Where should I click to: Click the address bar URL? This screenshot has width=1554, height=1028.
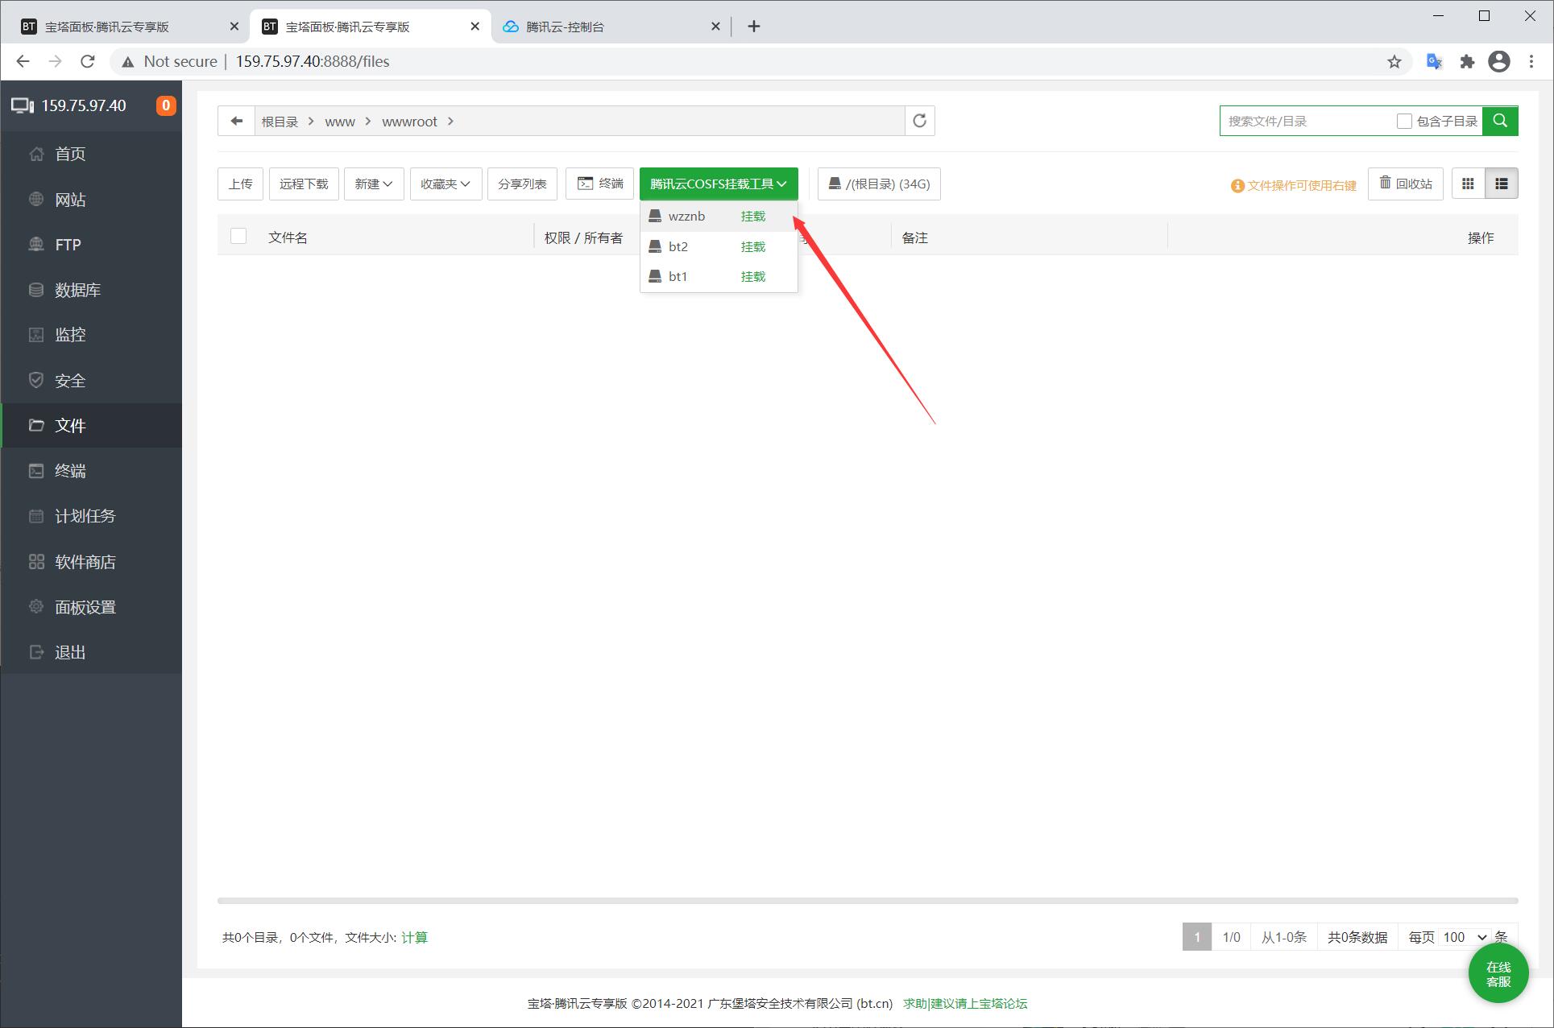[x=313, y=61]
